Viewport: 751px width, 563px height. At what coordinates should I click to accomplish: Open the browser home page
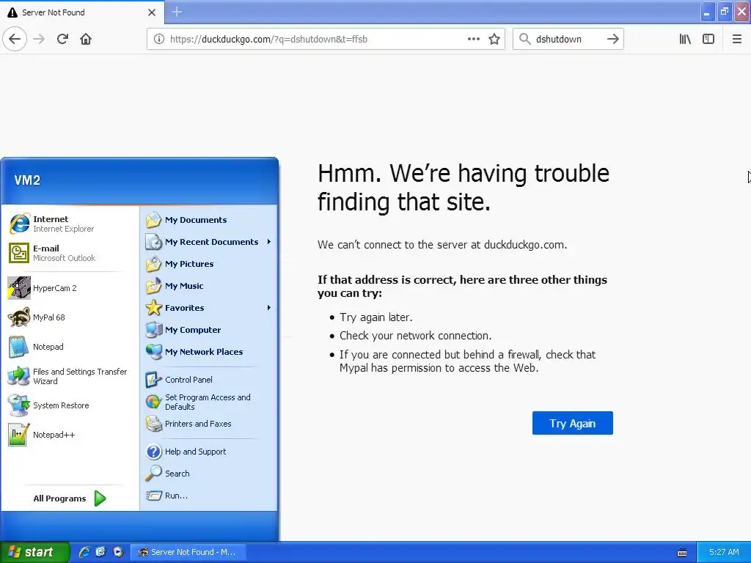(x=86, y=39)
